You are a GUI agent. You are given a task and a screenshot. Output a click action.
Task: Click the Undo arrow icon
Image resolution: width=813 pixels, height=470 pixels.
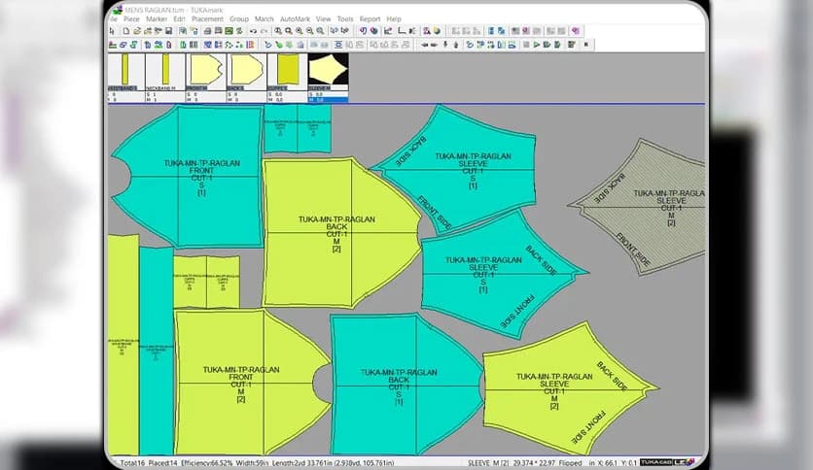click(x=252, y=31)
